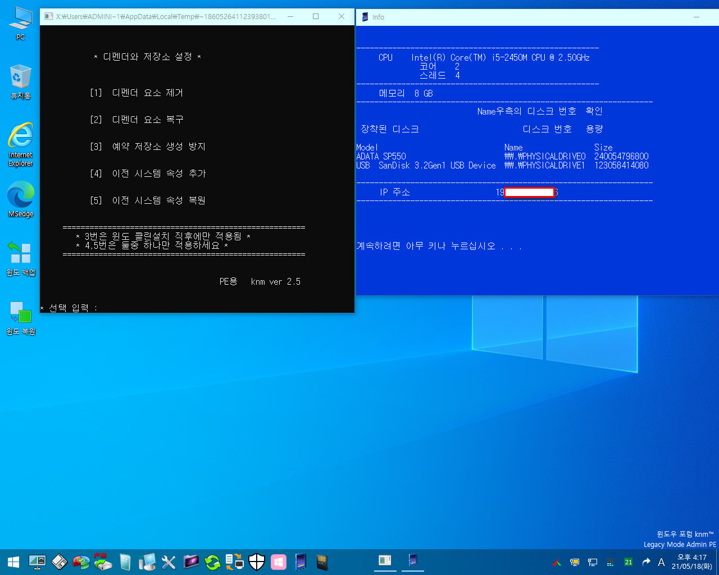The height and width of the screenshot is (575, 719).
Task: Click option [1] 디펜더 요소 제거
Action: 136,93
